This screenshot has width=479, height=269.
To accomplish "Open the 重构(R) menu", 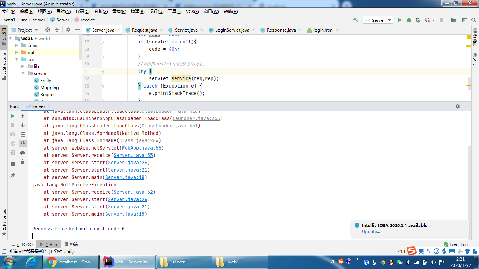I will coord(119,11).
